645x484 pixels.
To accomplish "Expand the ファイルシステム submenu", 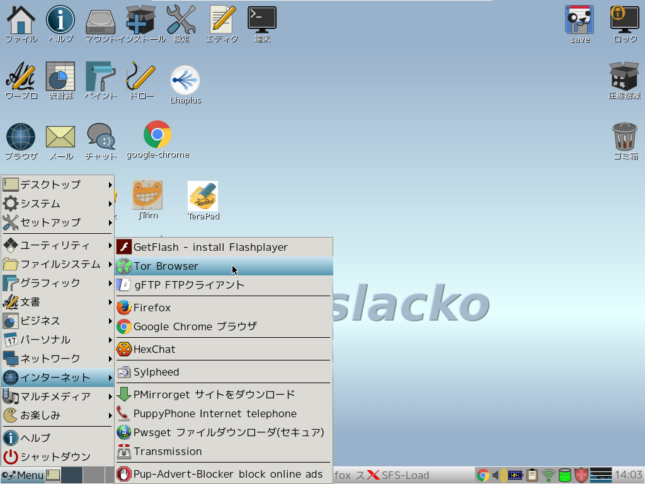I will pos(57,264).
